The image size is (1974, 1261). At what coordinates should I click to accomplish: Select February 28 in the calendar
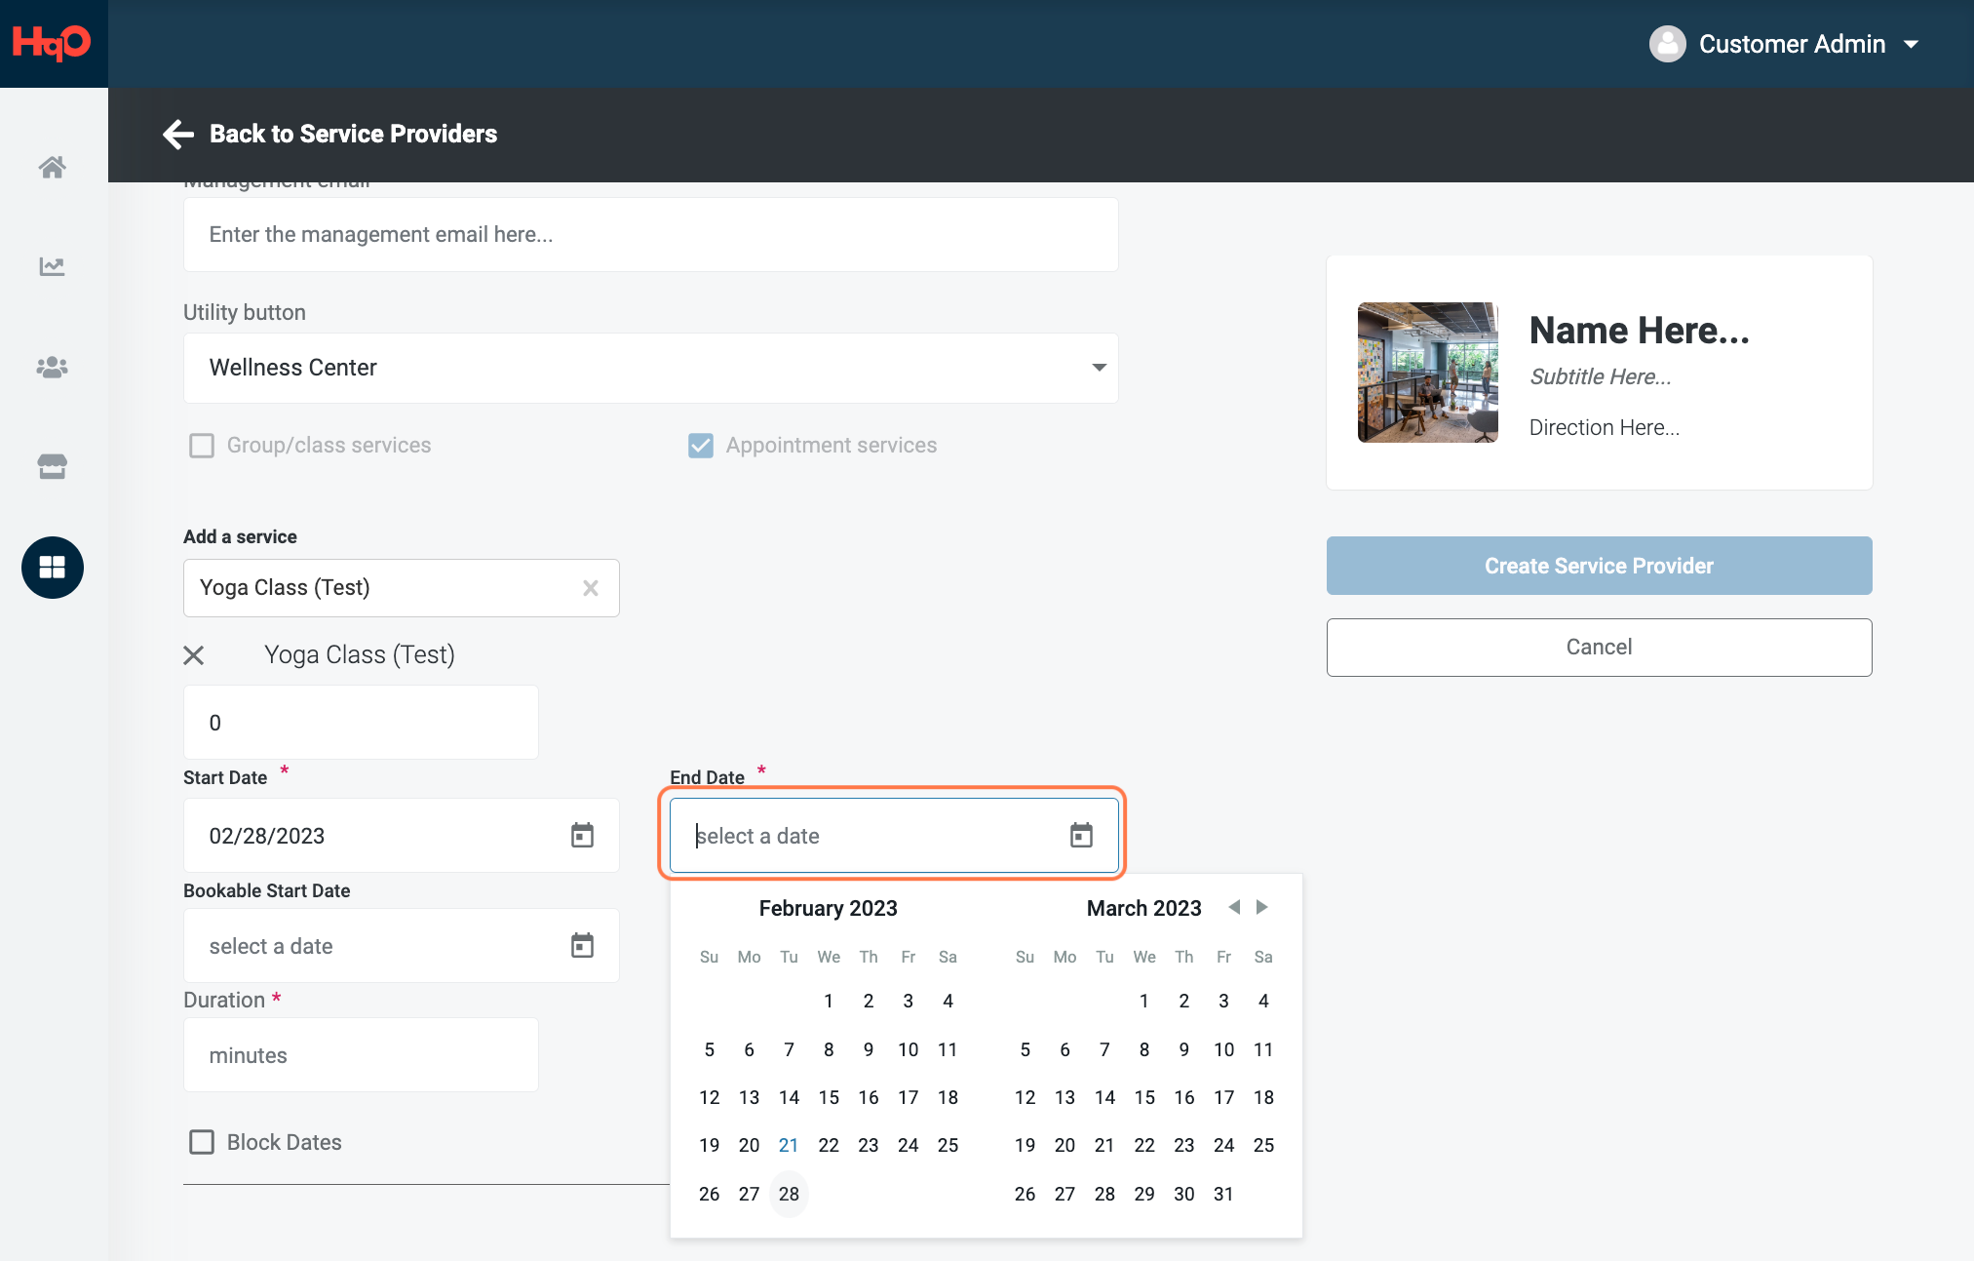[789, 1194]
